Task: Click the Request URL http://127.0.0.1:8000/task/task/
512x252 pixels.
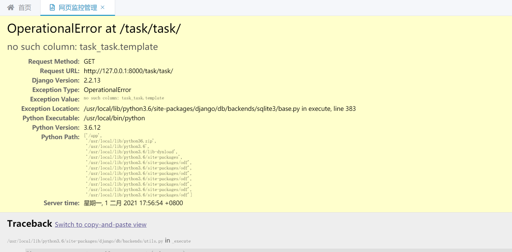Action: pos(128,71)
